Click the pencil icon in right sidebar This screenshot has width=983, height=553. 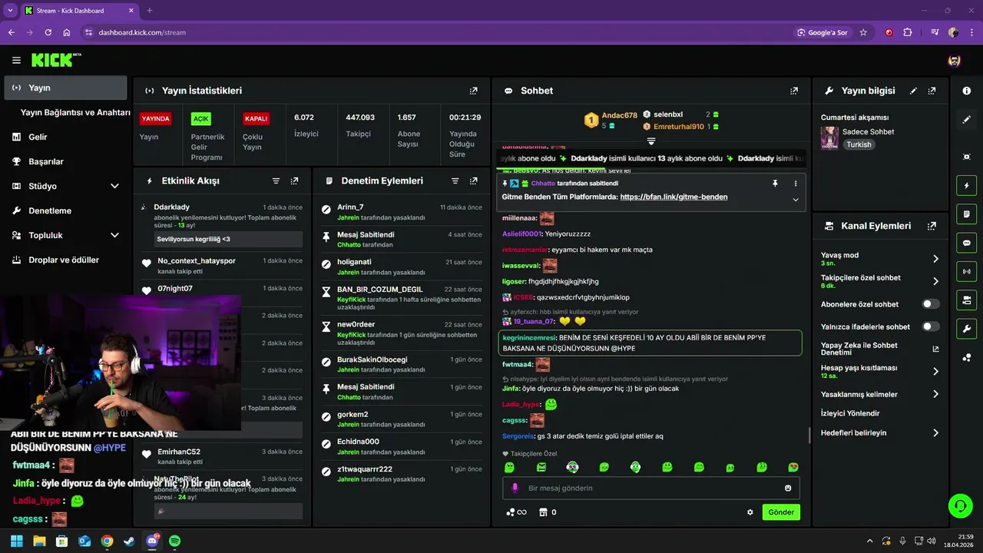click(x=966, y=120)
